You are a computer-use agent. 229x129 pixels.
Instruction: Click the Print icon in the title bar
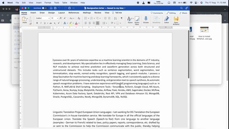69,8
